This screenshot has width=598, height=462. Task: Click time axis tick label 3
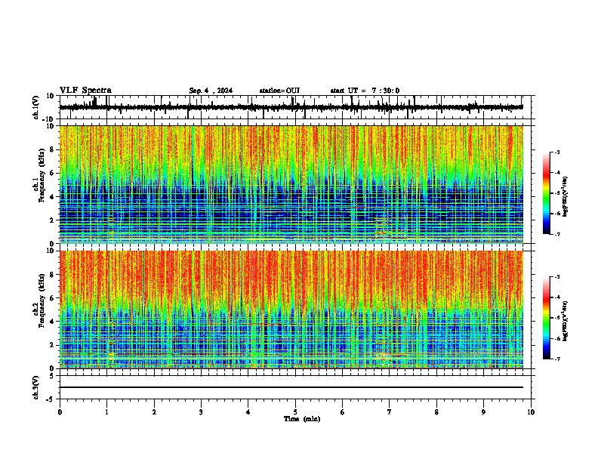pyautogui.click(x=201, y=412)
